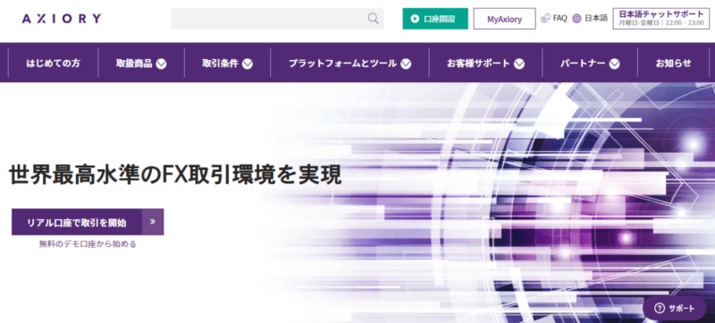This screenshot has height=323, width=715.
Task: Click the AXIORY logo
Action: click(61, 19)
